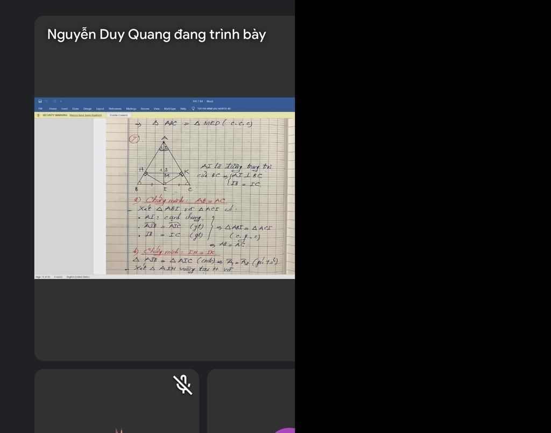Screen dimensions: 551x433
Task: Click the 'Tell me what you want to do' box
Action: pos(214,109)
